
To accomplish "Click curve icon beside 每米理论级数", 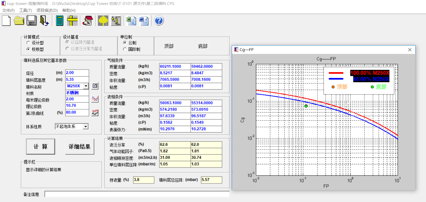I will [x=95, y=99].
